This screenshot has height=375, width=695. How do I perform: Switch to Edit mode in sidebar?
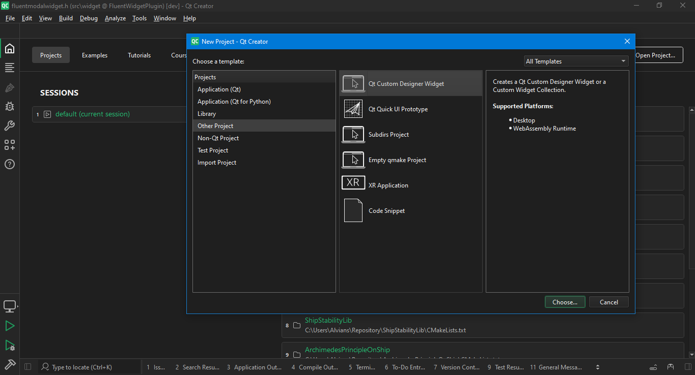10,68
